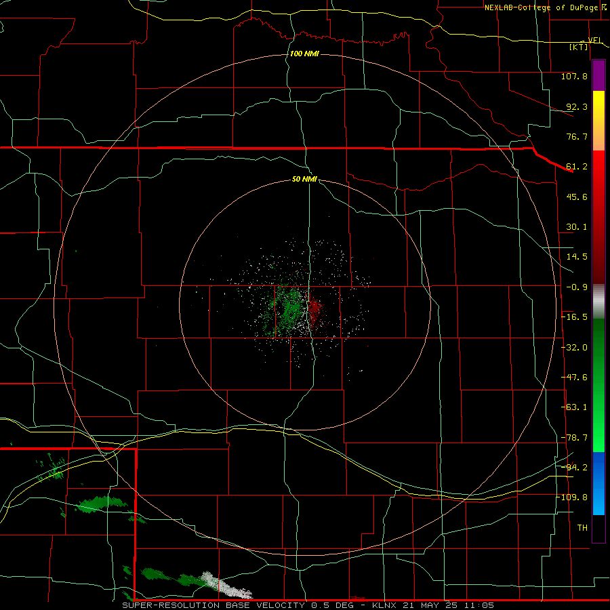
Task: Select the 45.6 scale value
Action: 577,197
